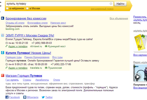147x100 pixels.
Task: Open the 'Наличие мест' sublink
Action: coord(58,23)
